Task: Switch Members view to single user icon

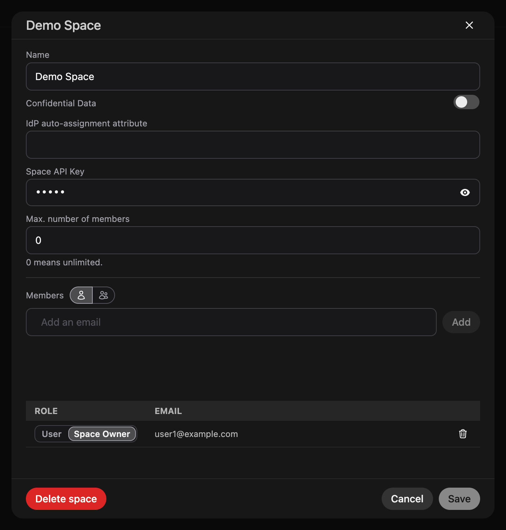Action: (x=81, y=295)
